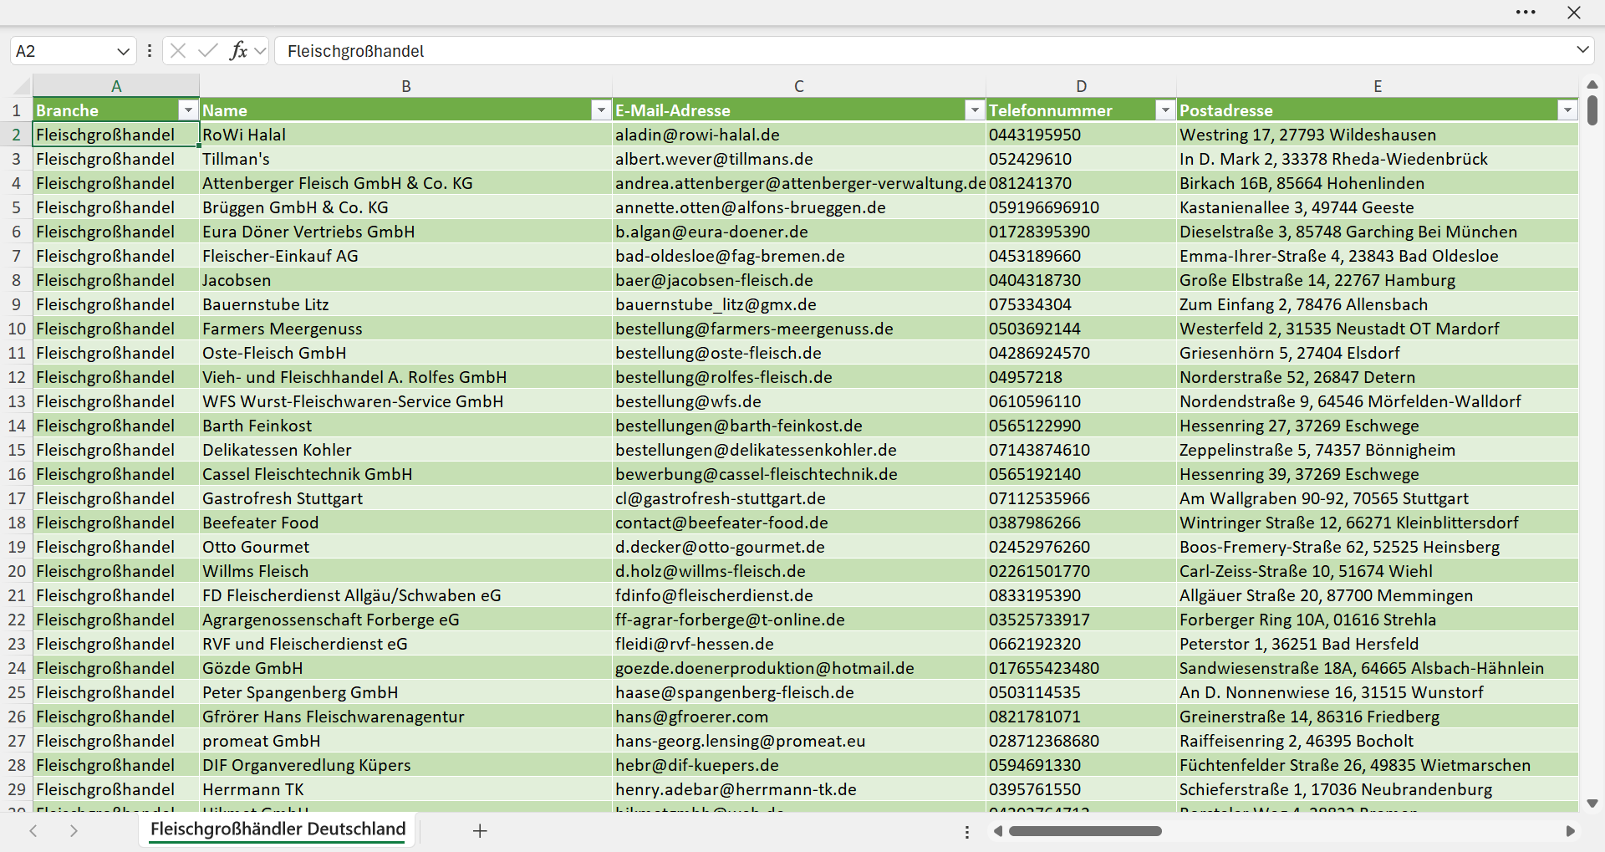Viewport: 1605px width, 852px height.
Task: Select the Fleischgroßhändler Deutschland sheet tab
Action: [278, 829]
